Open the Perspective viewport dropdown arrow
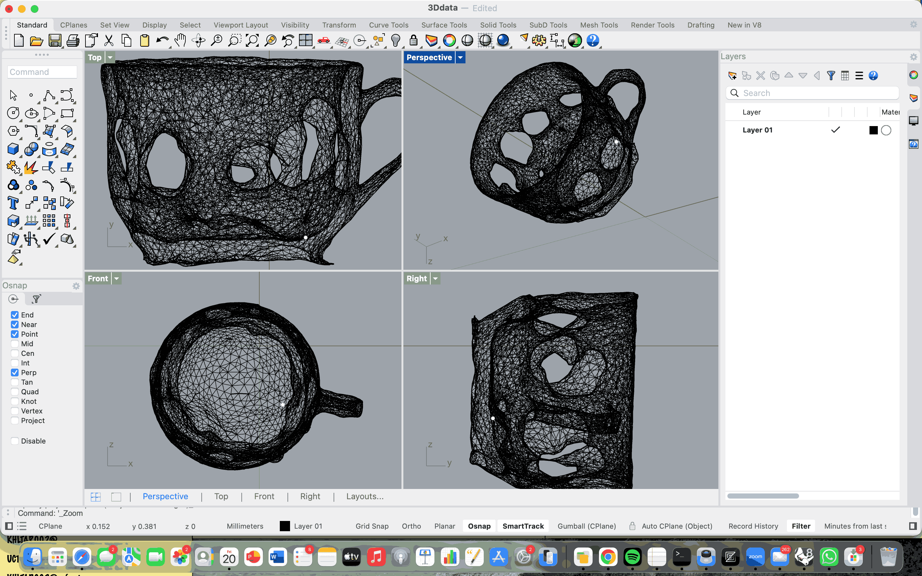The image size is (922, 576). (461, 58)
